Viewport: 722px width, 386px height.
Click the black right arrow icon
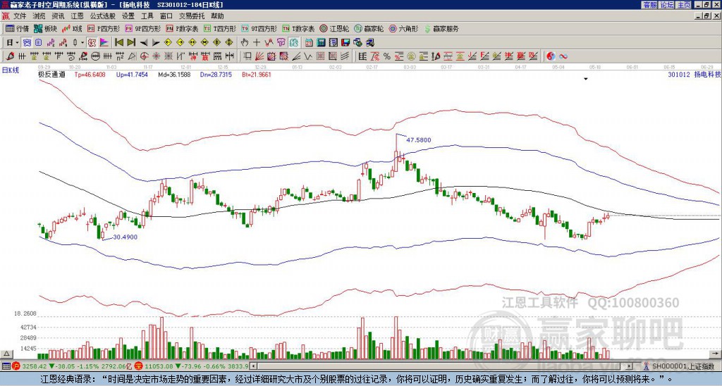tap(156, 42)
